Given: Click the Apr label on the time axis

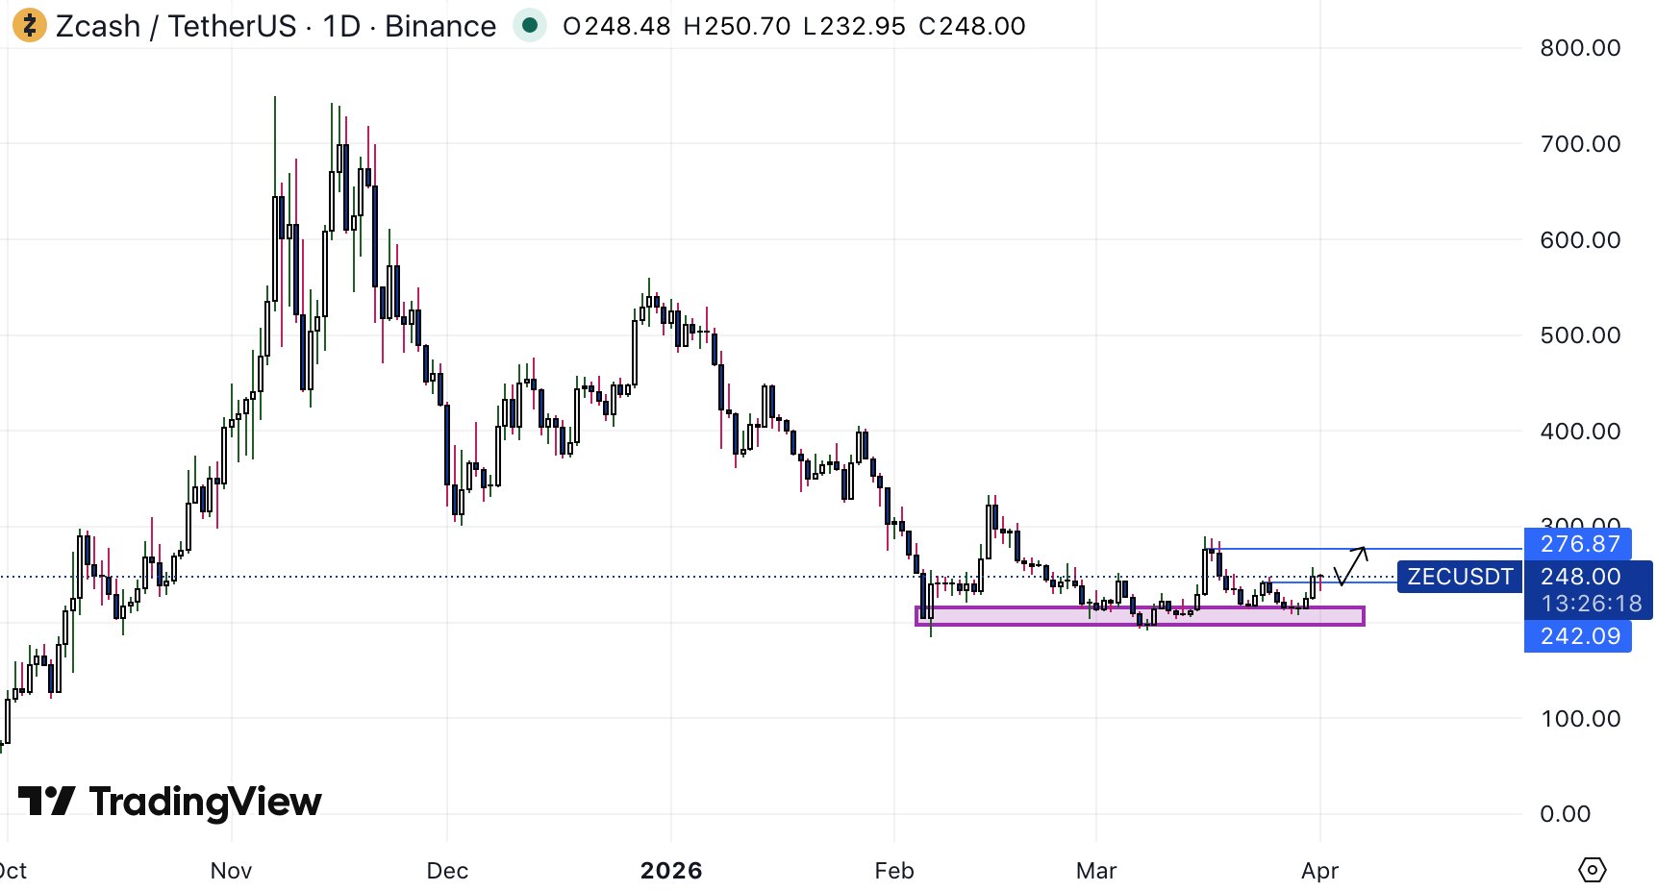Looking at the screenshot, I should click(x=1319, y=871).
